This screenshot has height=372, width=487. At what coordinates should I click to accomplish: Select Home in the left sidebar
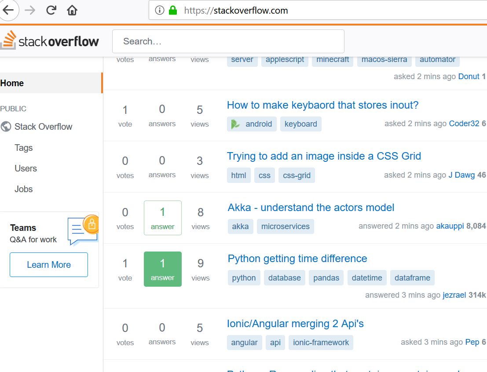(12, 83)
